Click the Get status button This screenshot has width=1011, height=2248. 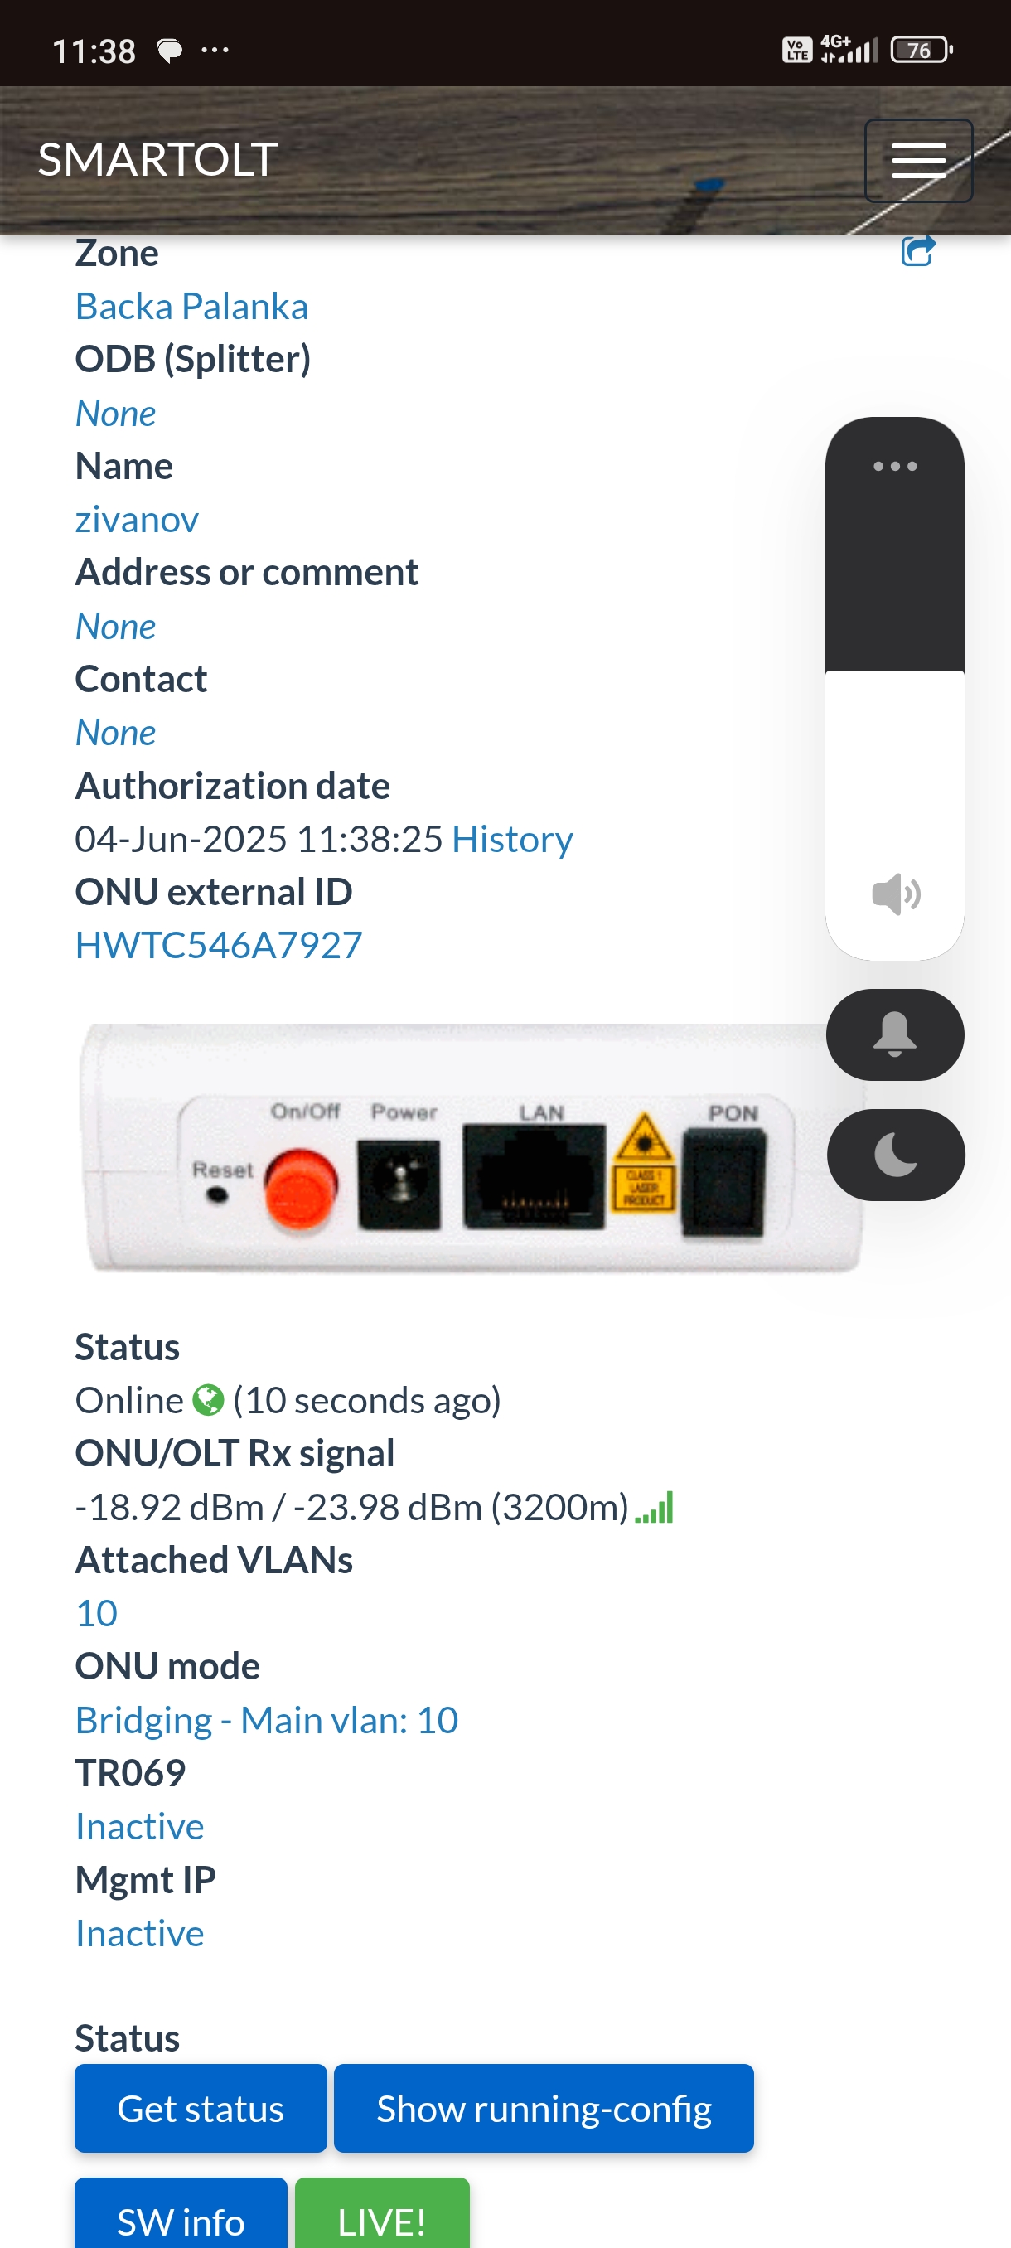click(201, 2107)
